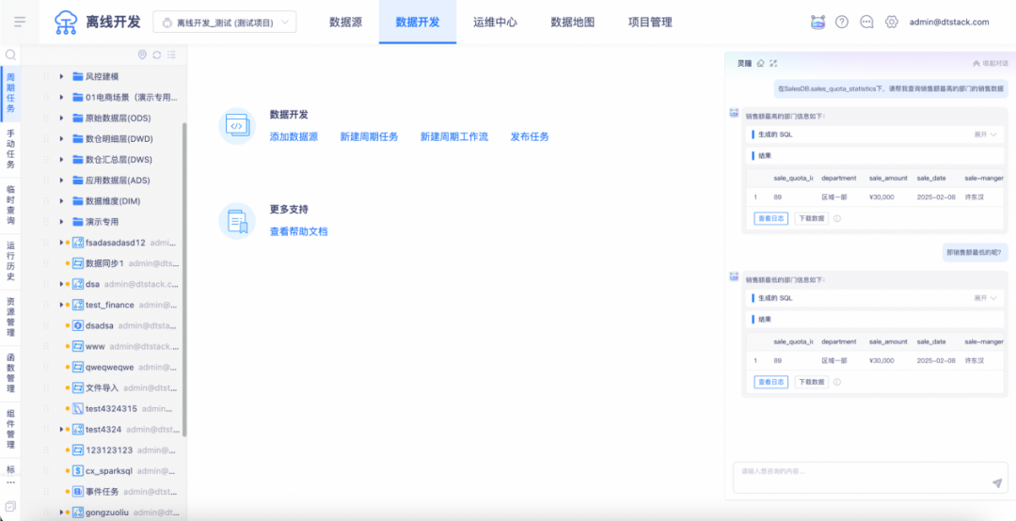
Task: Click the 风控建模 folder icon
Action: pyautogui.click(x=78, y=76)
